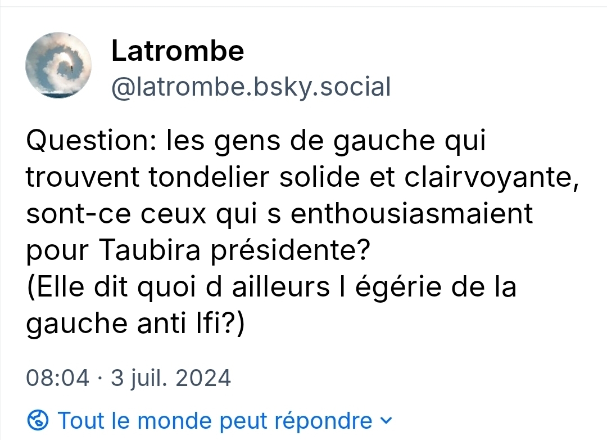This screenshot has height=440, width=607.
Task: Expand the reply settings chevron
Action: point(384,420)
